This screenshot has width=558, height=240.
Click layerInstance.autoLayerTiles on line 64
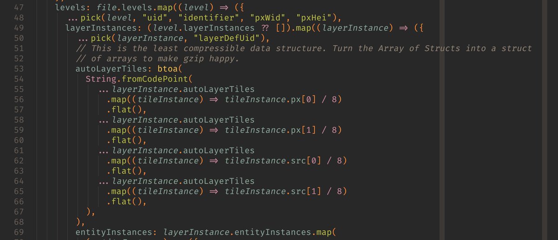[183, 181]
